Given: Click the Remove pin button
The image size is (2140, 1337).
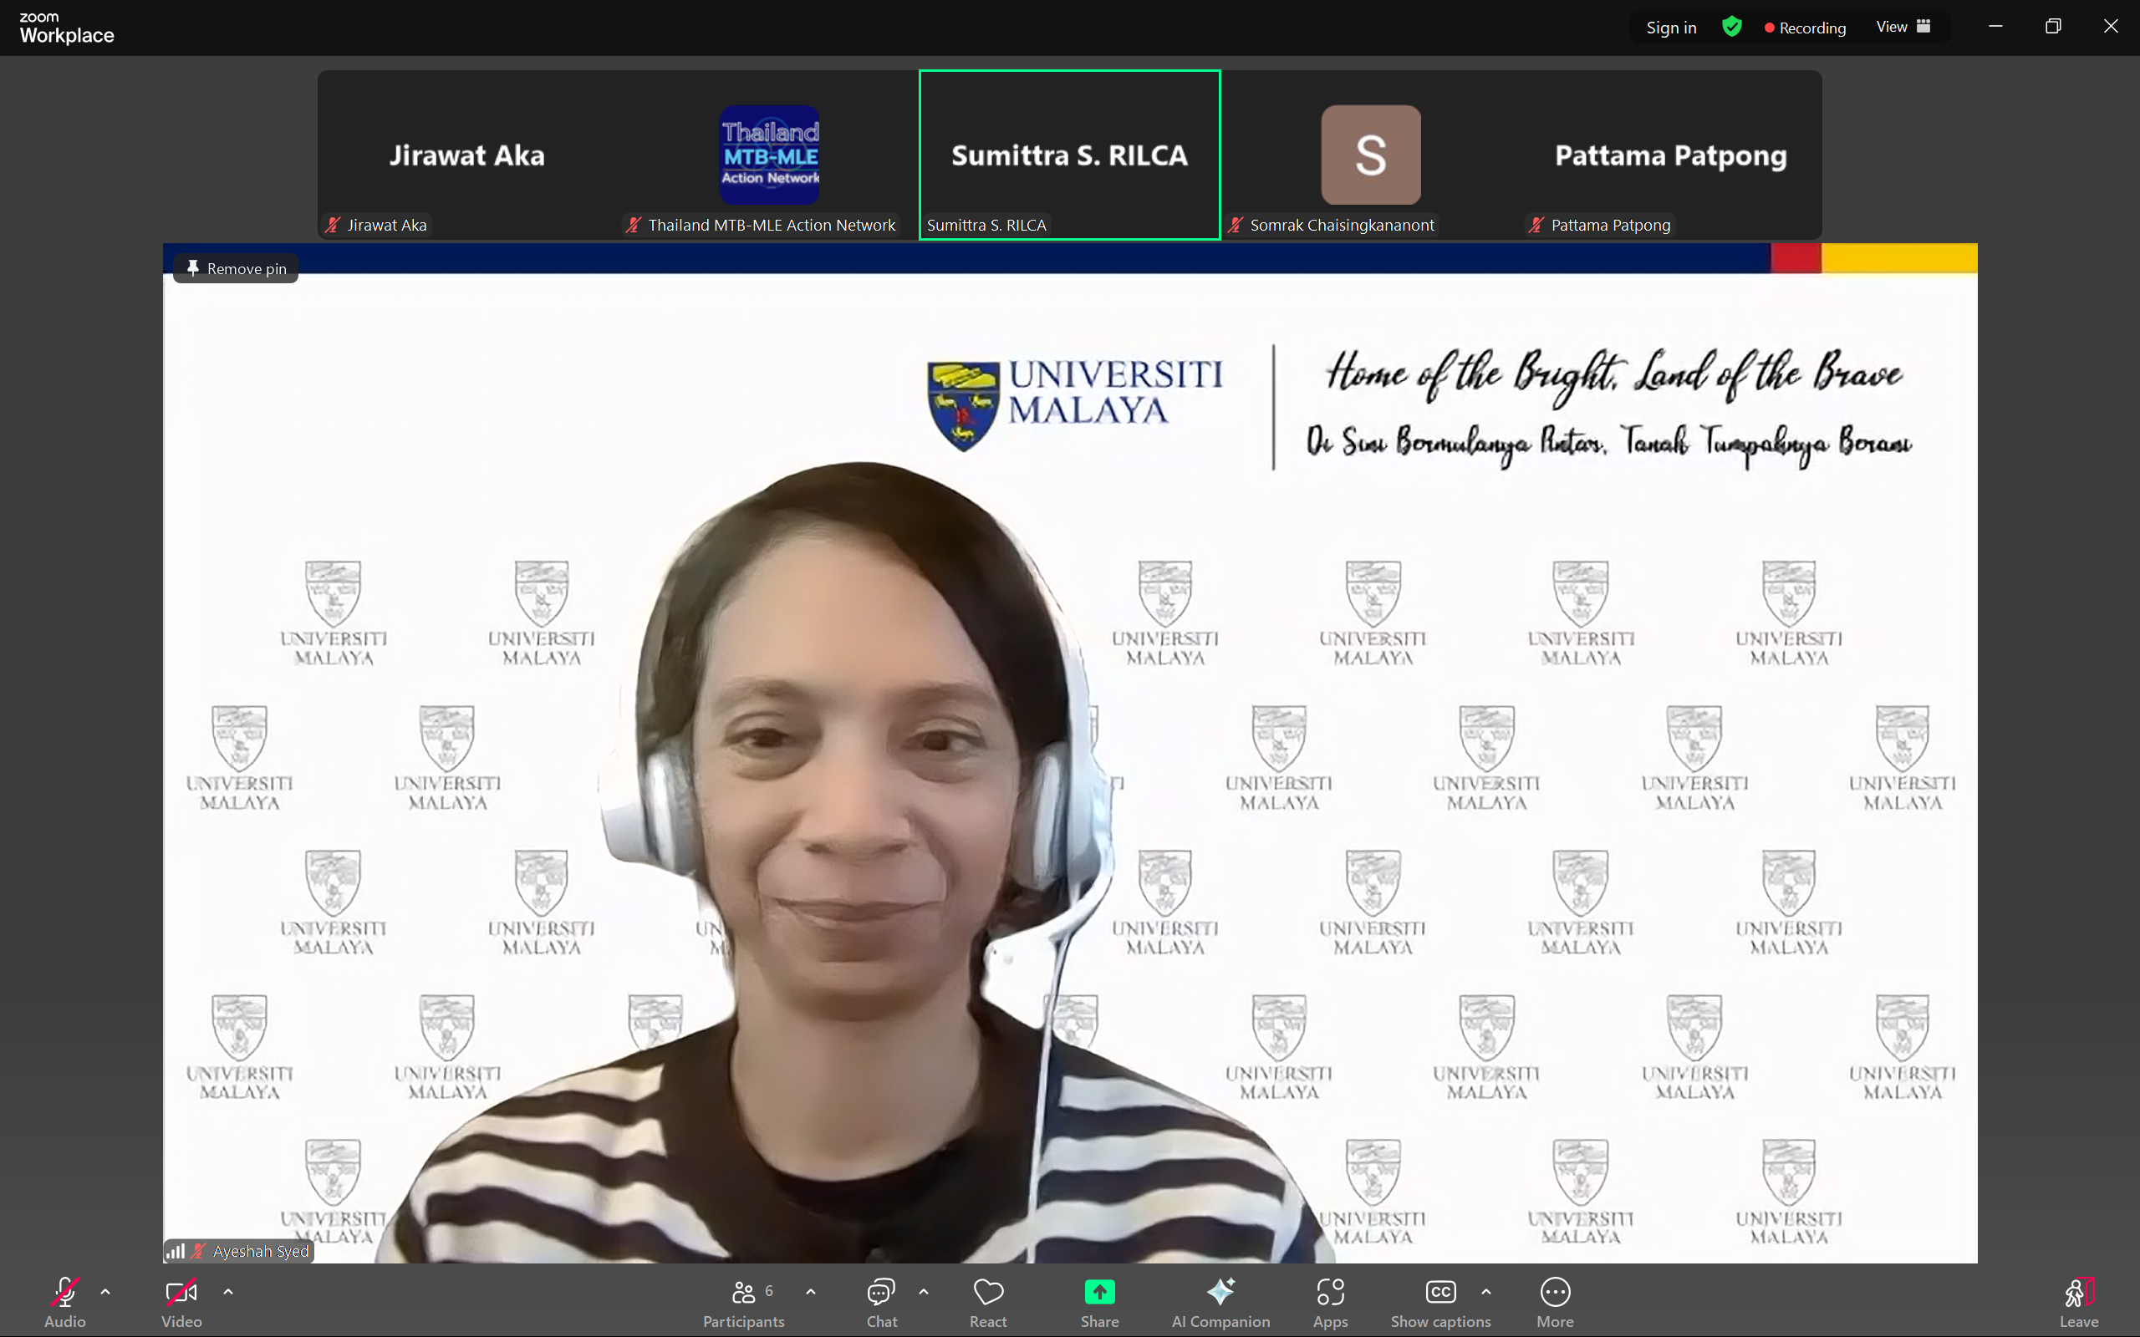Looking at the screenshot, I should [x=236, y=269].
